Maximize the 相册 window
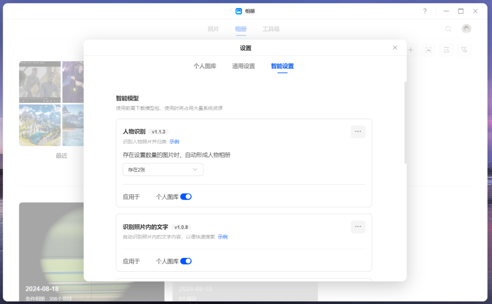 click(x=461, y=11)
